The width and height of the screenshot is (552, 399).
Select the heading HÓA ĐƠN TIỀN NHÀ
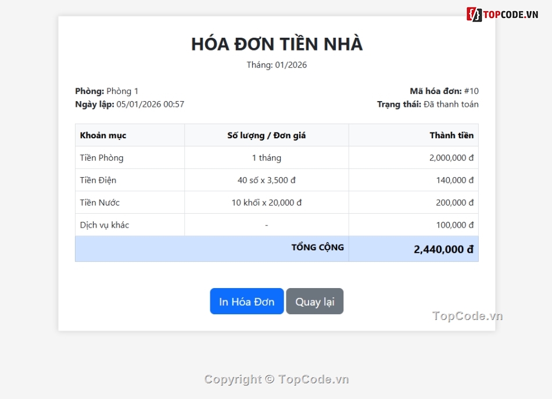coord(277,44)
